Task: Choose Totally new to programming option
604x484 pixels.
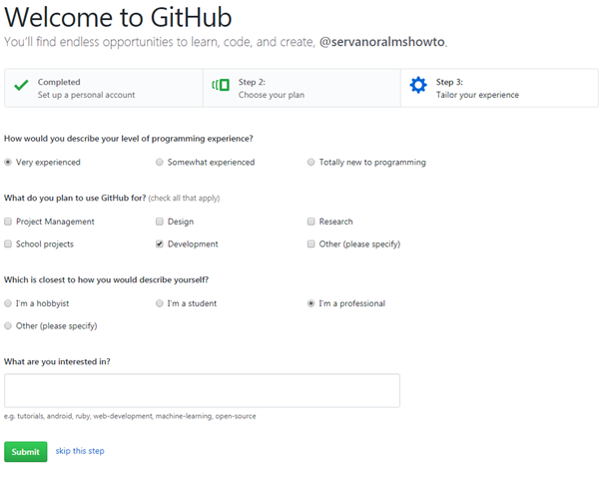Action: click(310, 162)
